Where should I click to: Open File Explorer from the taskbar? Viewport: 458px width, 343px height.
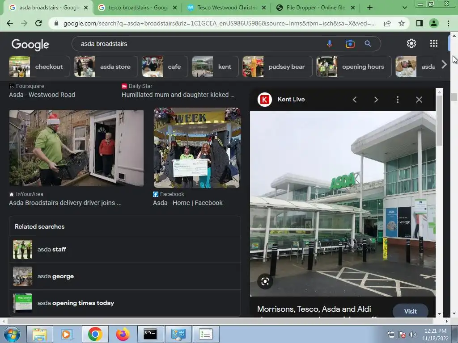click(x=40, y=334)
